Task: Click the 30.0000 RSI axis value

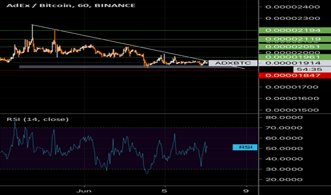Action: coord(284,169)
